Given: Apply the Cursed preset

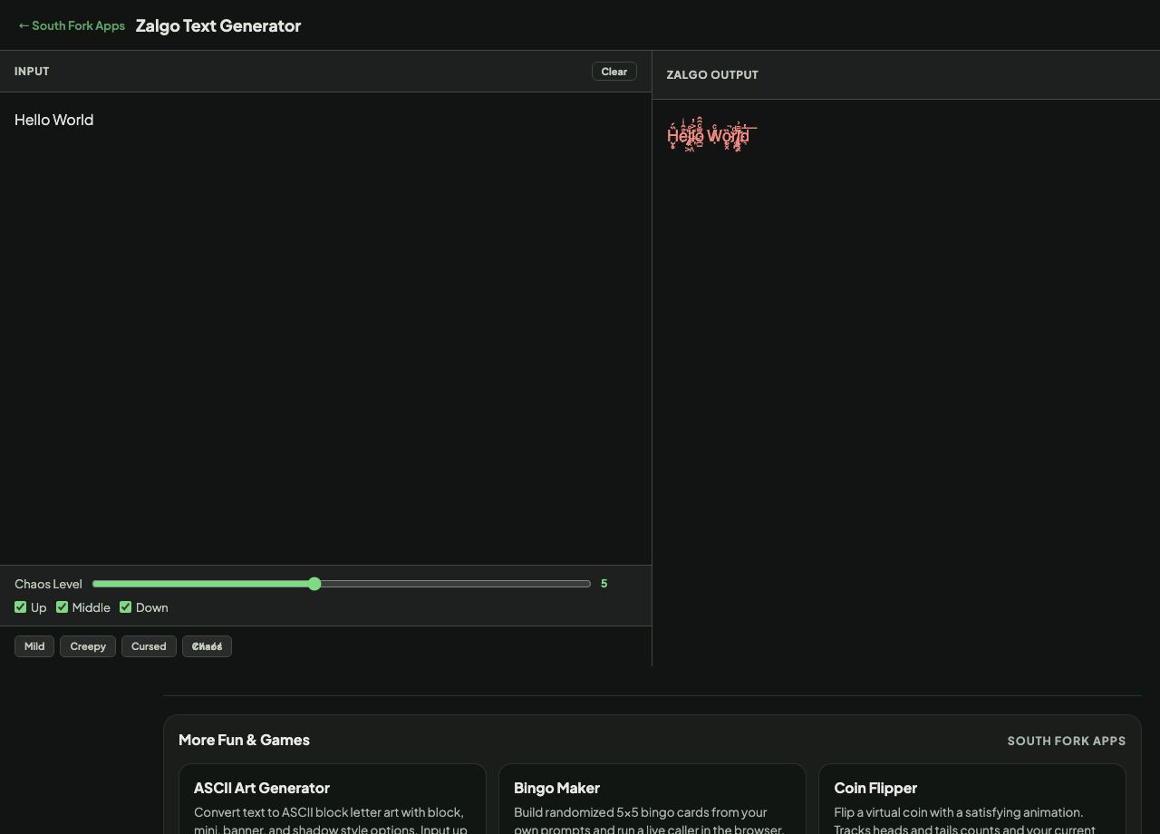Looking at the screenshot, I should coord(149,646).
